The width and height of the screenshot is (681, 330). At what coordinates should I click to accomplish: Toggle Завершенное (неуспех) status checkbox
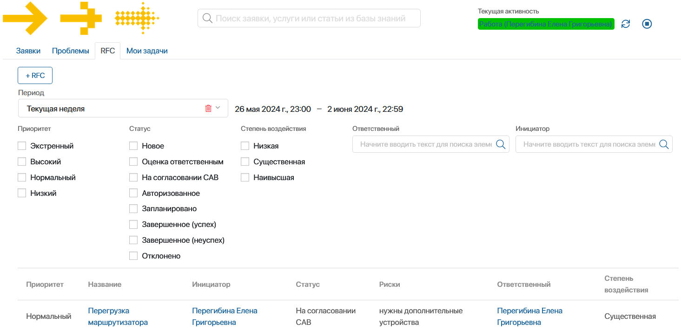[x=133, y=240]
